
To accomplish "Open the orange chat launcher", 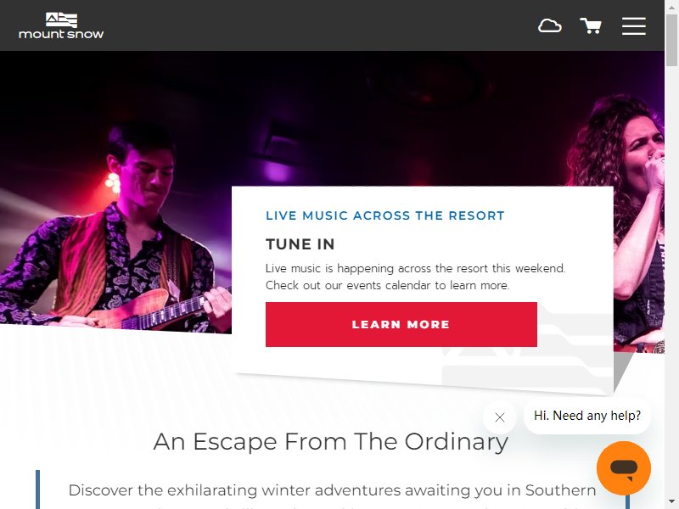I will click(623, 468).
